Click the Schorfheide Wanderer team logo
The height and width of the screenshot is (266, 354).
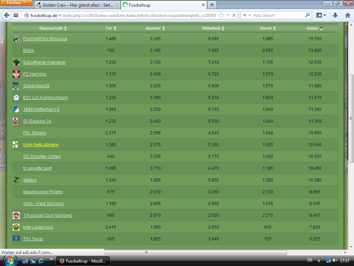click(x=16, y=62)
